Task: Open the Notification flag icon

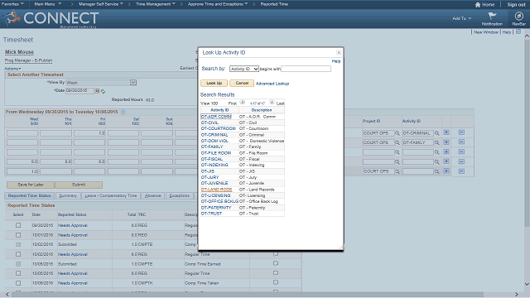Action: [x=492, y=16]
